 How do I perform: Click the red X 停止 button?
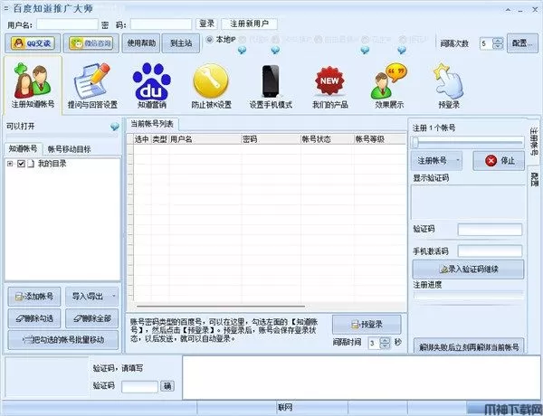[x=499, y=161]
